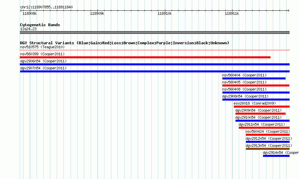
Task: Open dgv2906n54 (Cooper2011) label
Action: coord(43,61)
